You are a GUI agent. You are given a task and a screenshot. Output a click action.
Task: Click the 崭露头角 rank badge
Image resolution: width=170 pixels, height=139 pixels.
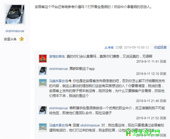[x=15, y=39]
